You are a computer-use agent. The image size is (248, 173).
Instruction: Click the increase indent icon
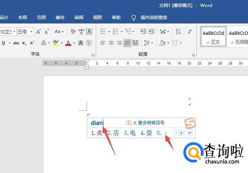(152, 32)
